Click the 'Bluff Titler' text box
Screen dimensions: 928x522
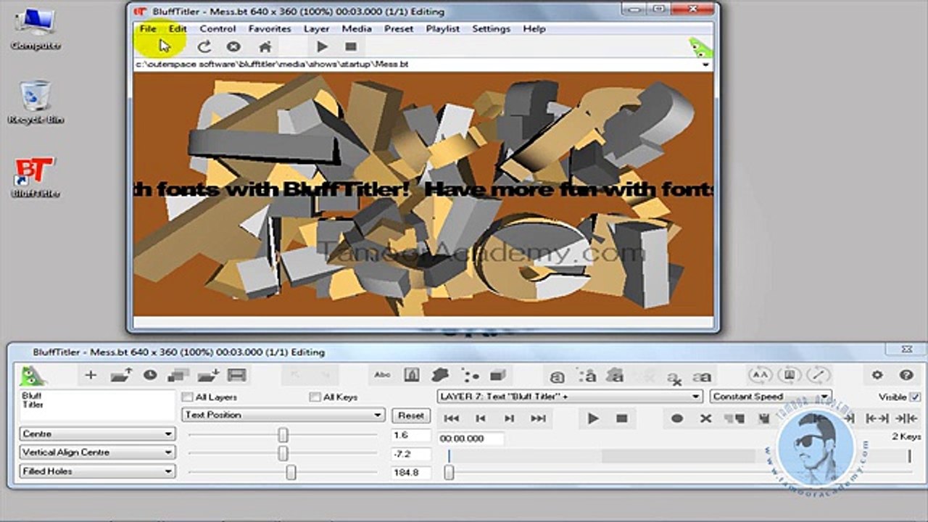point(97,407)
